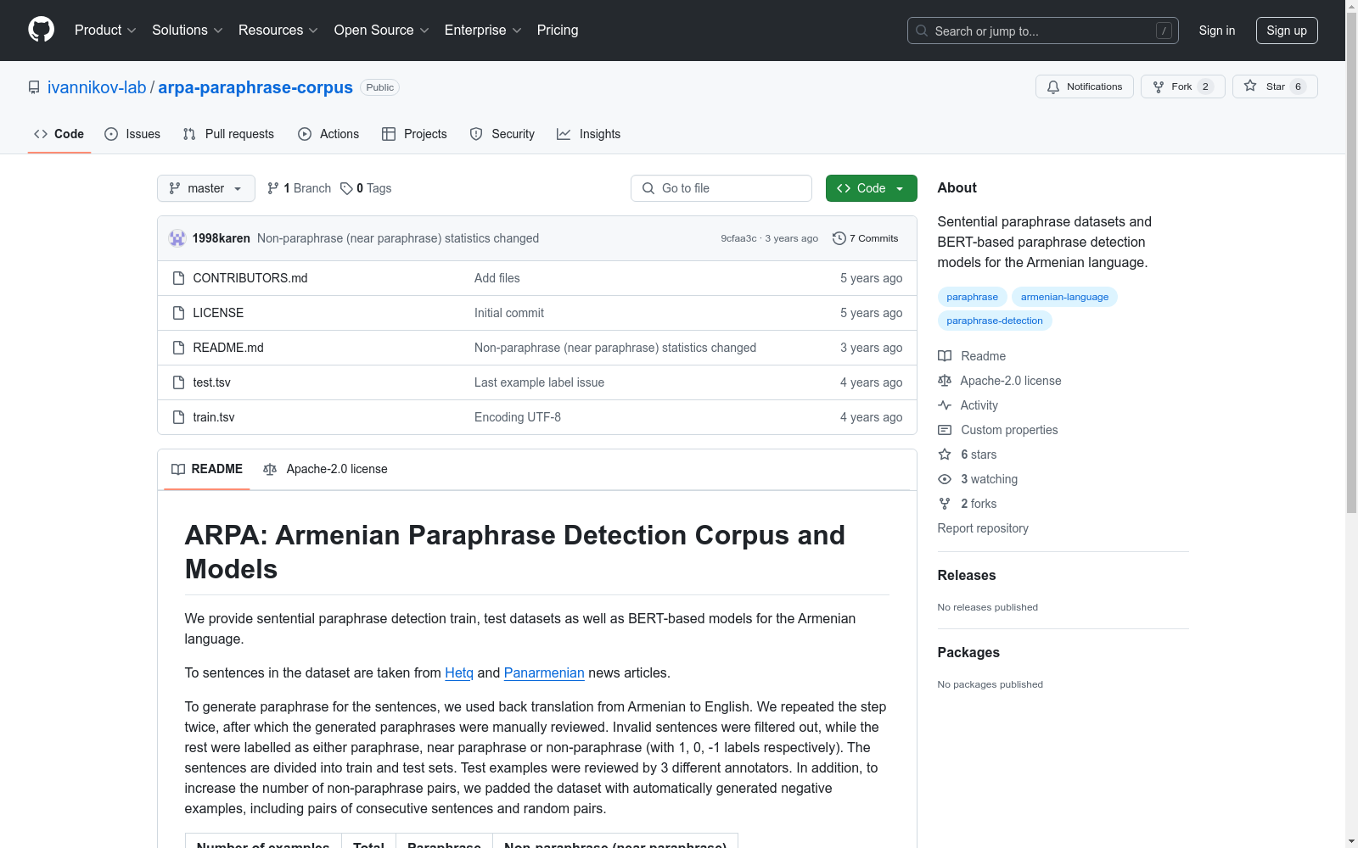View the 6 stars link

(x=968, y=455)
